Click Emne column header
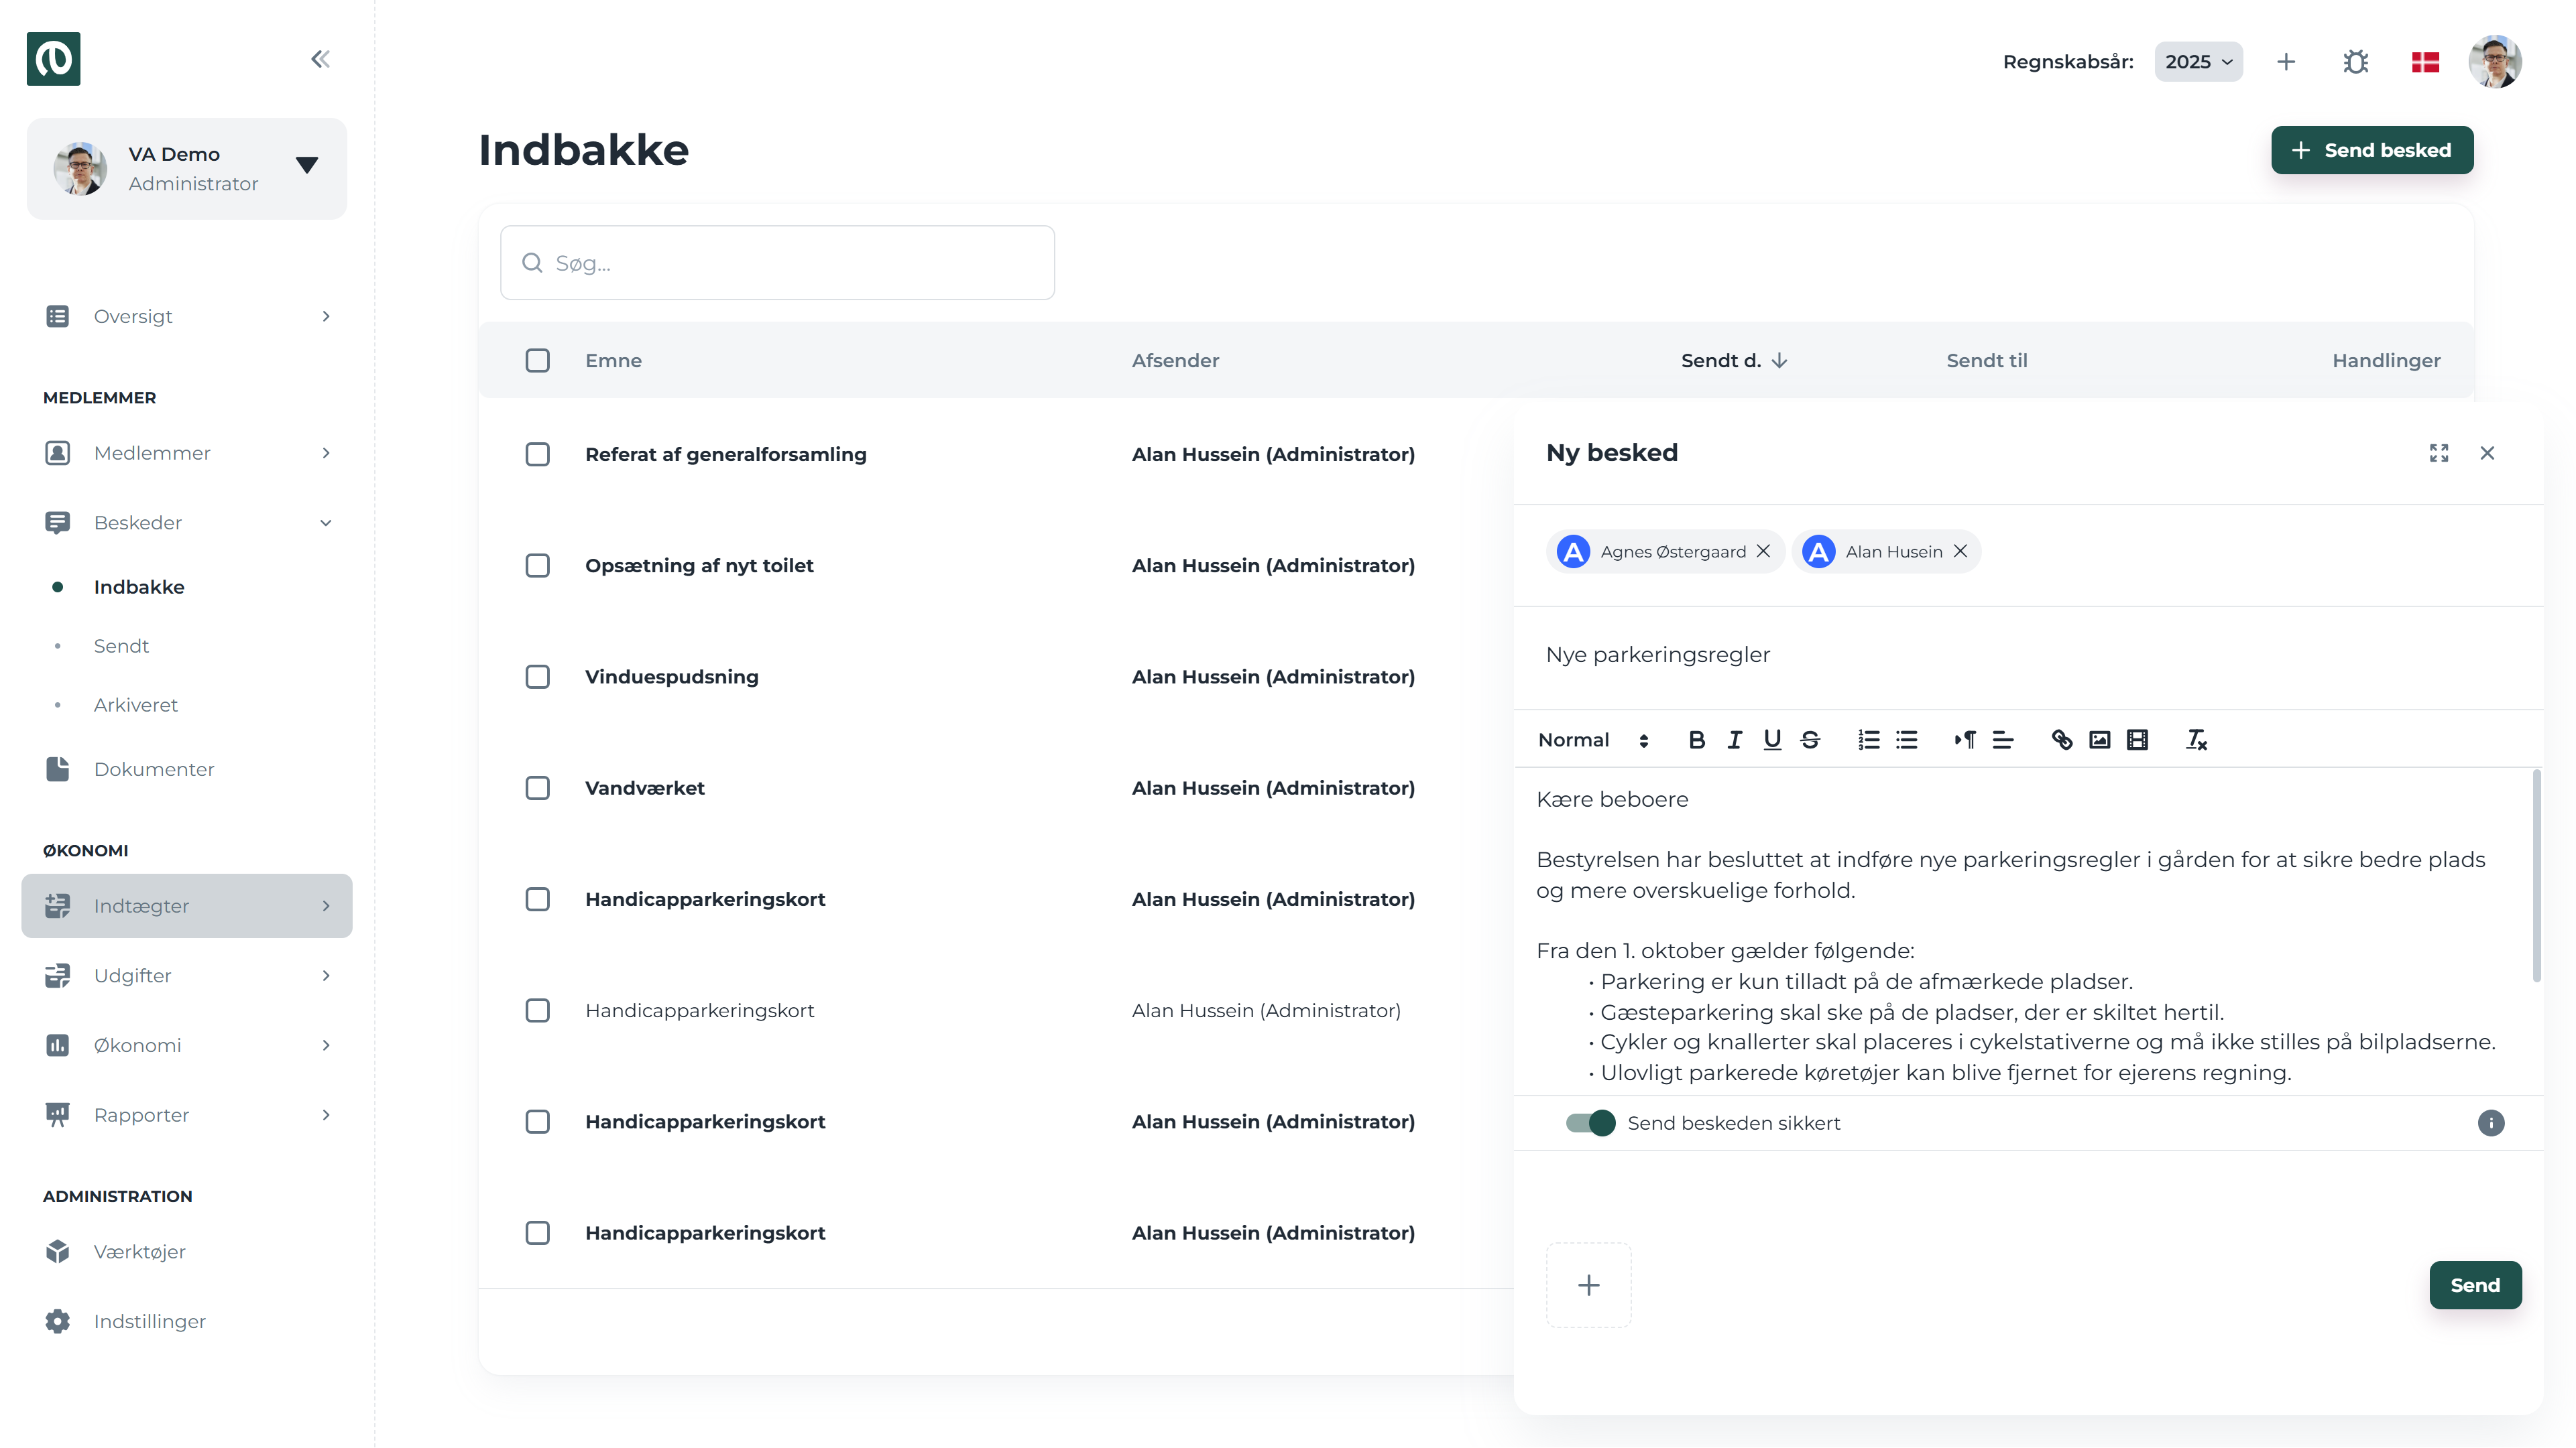 coord(613,360)
